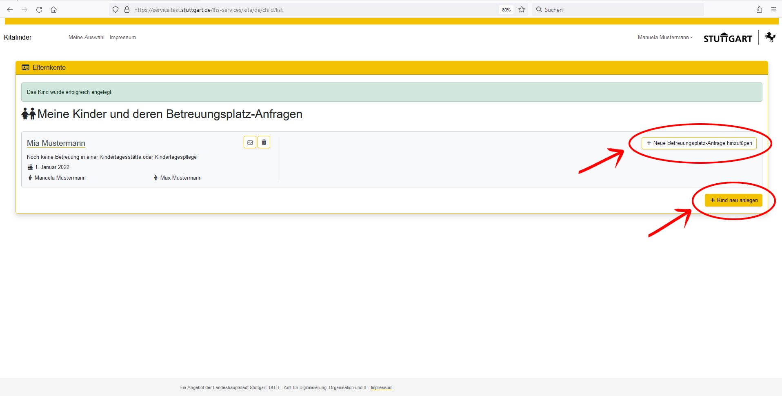
Task: Click the Stuttgart horse logo
Action: [x=770, y=38]
